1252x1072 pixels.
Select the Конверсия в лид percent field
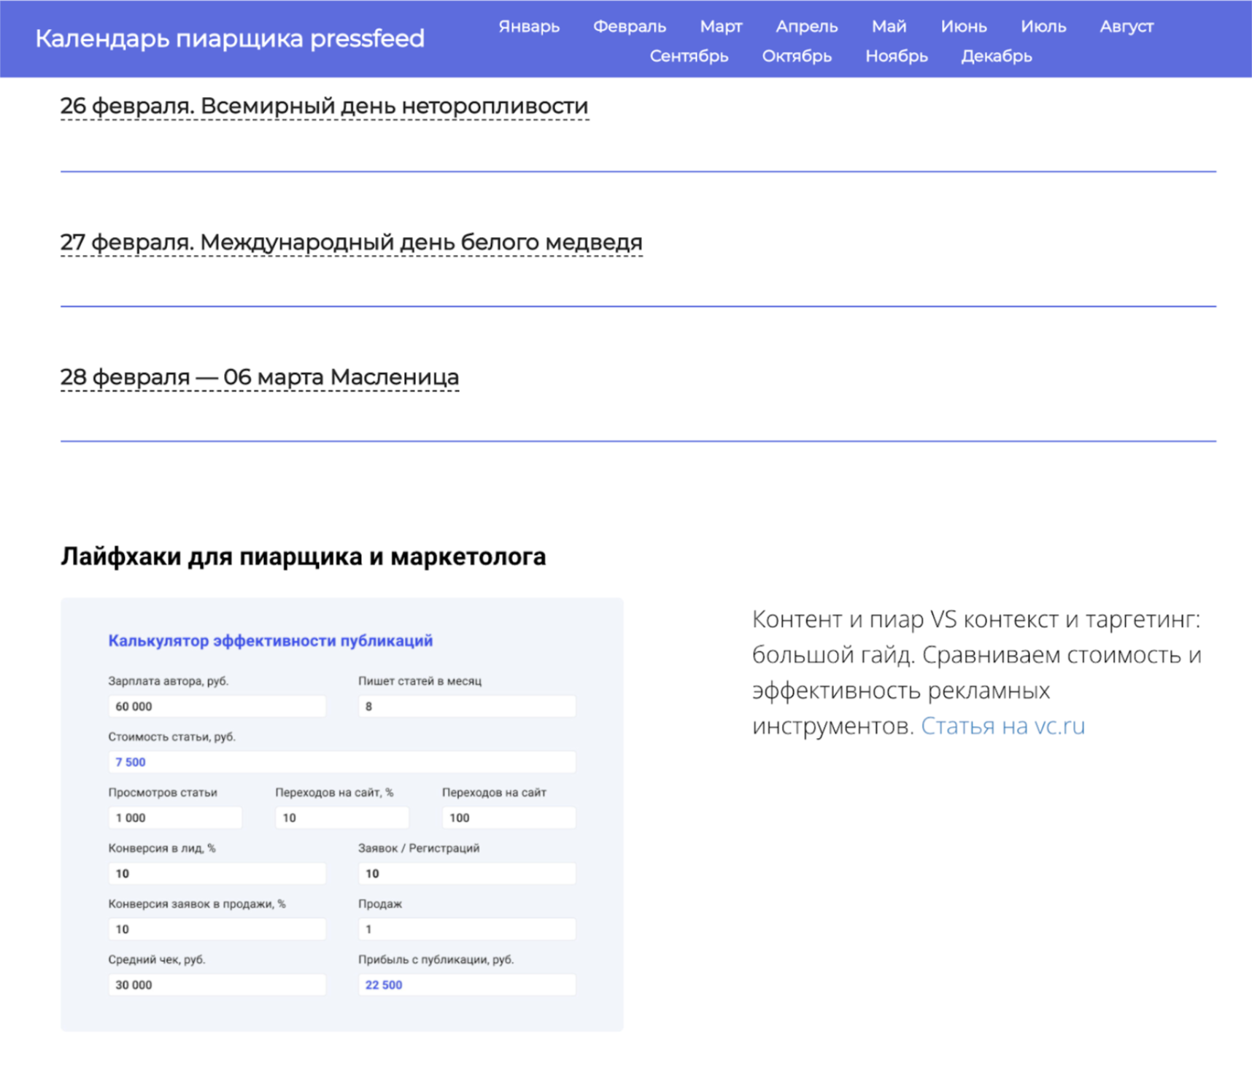tap(217, 874)
